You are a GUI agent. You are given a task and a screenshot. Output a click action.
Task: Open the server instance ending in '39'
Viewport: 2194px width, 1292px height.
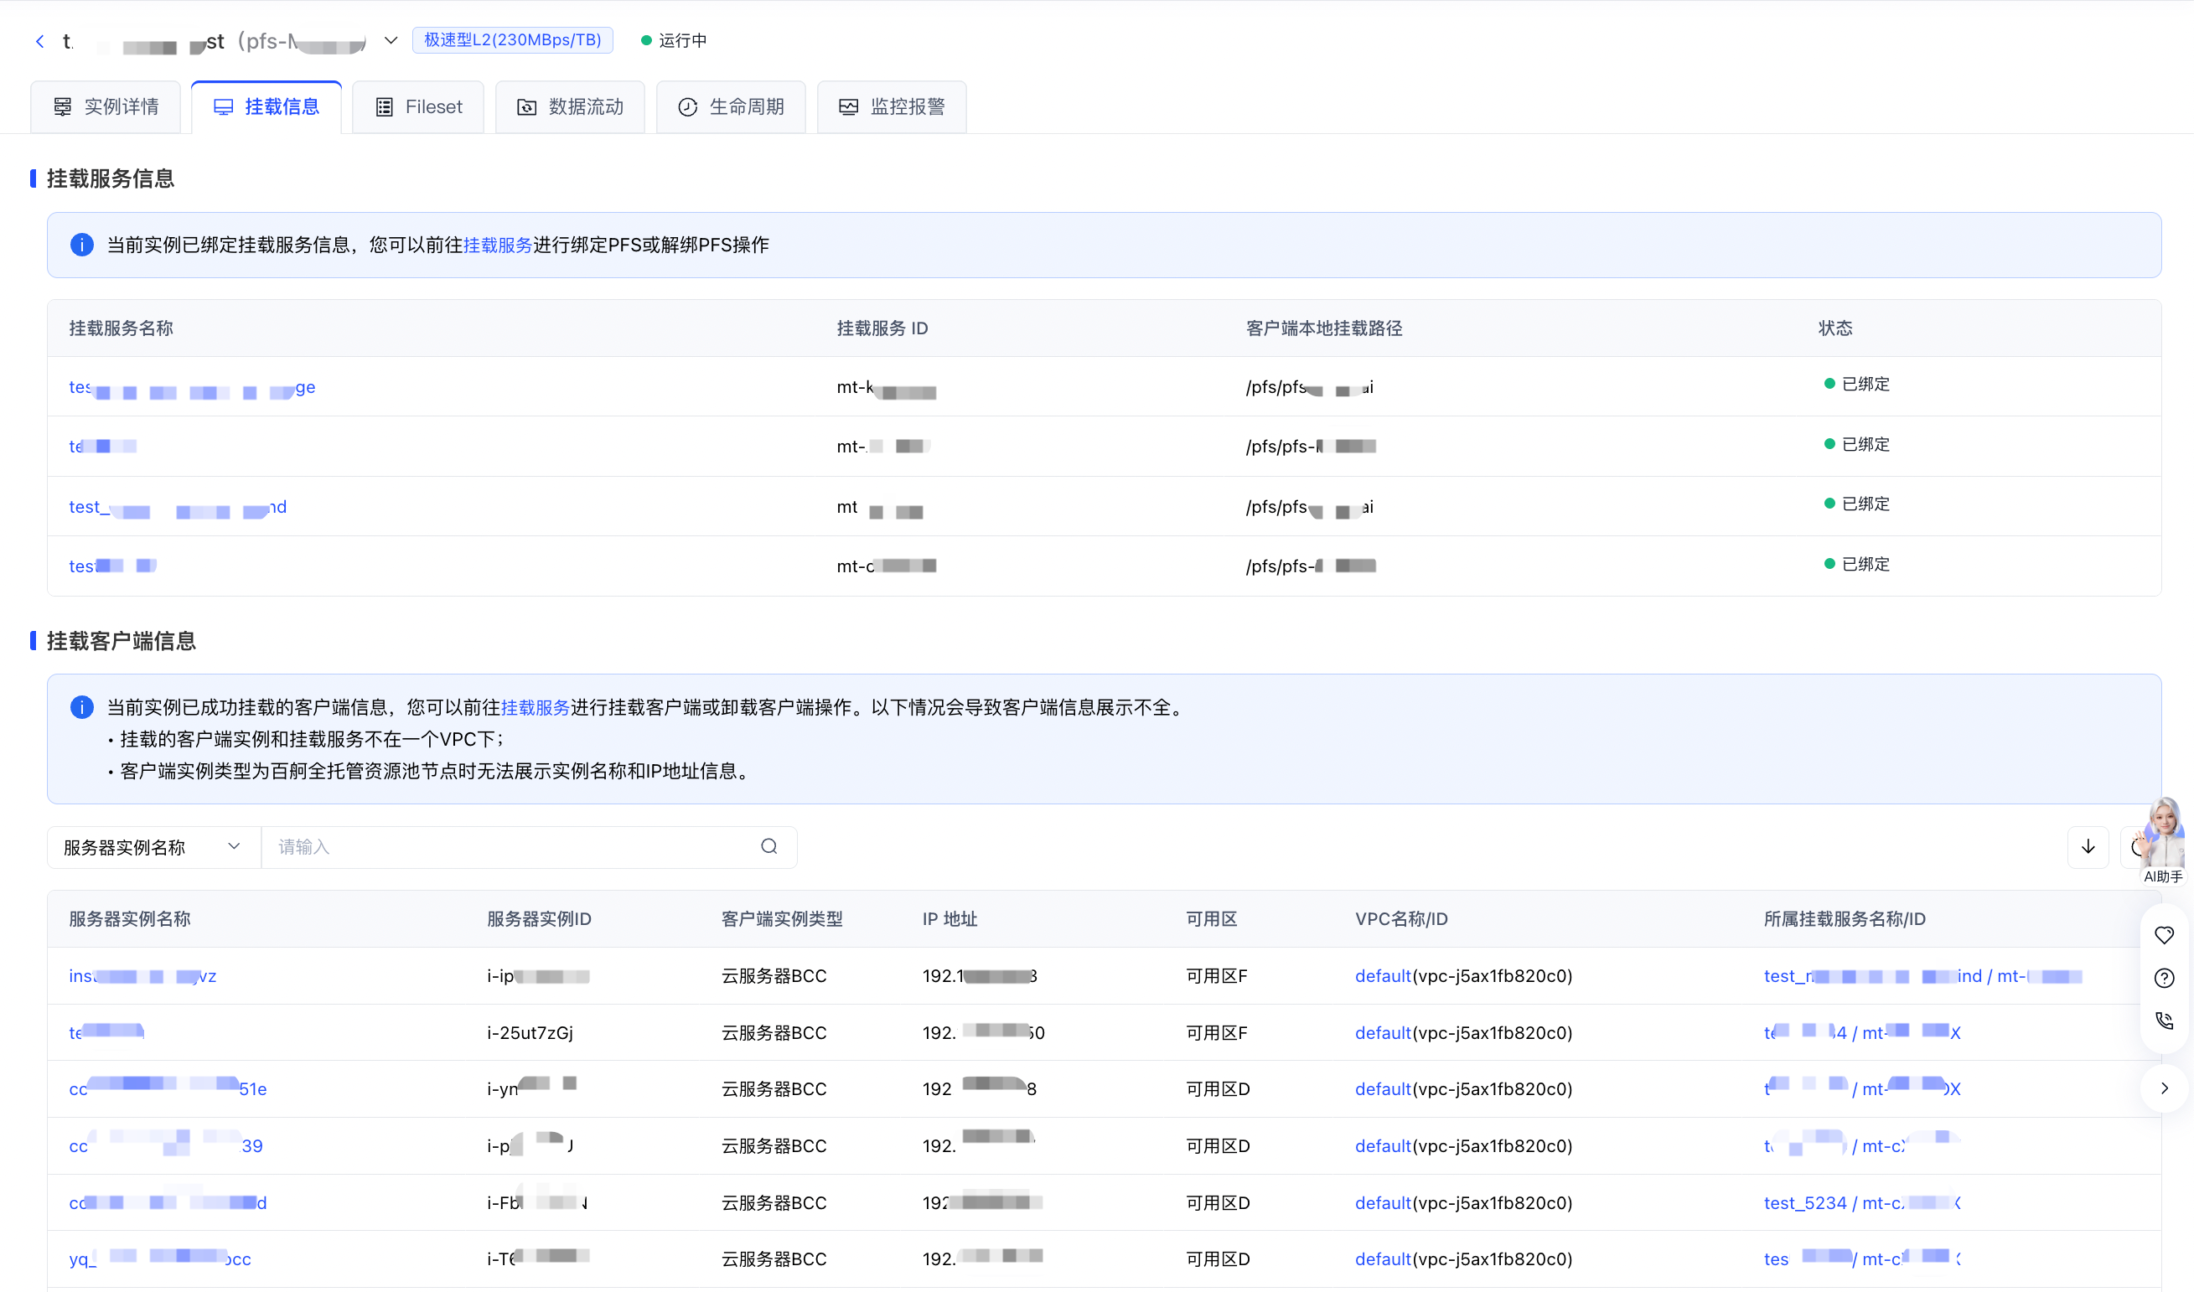(165, 1145)
